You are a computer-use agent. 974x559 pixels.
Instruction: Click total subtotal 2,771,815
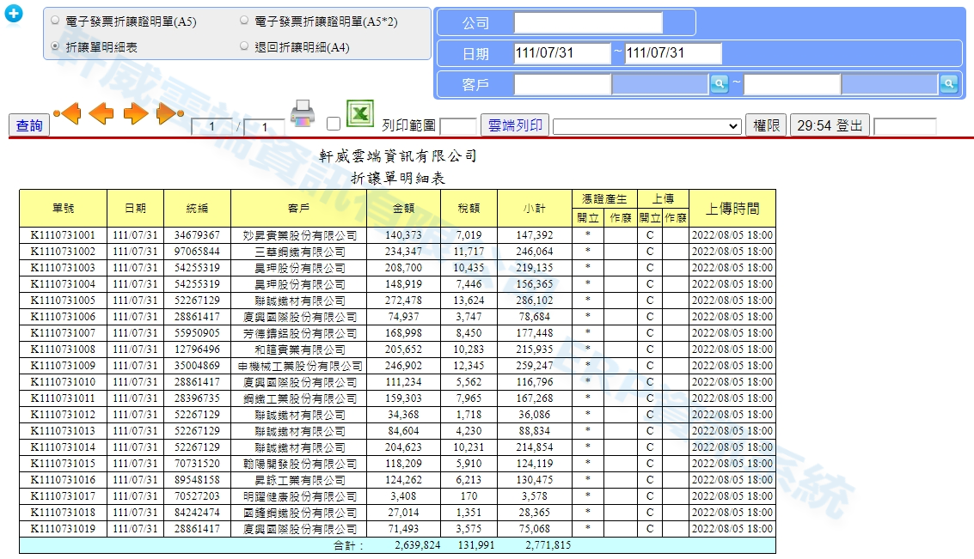click(548, 545)
